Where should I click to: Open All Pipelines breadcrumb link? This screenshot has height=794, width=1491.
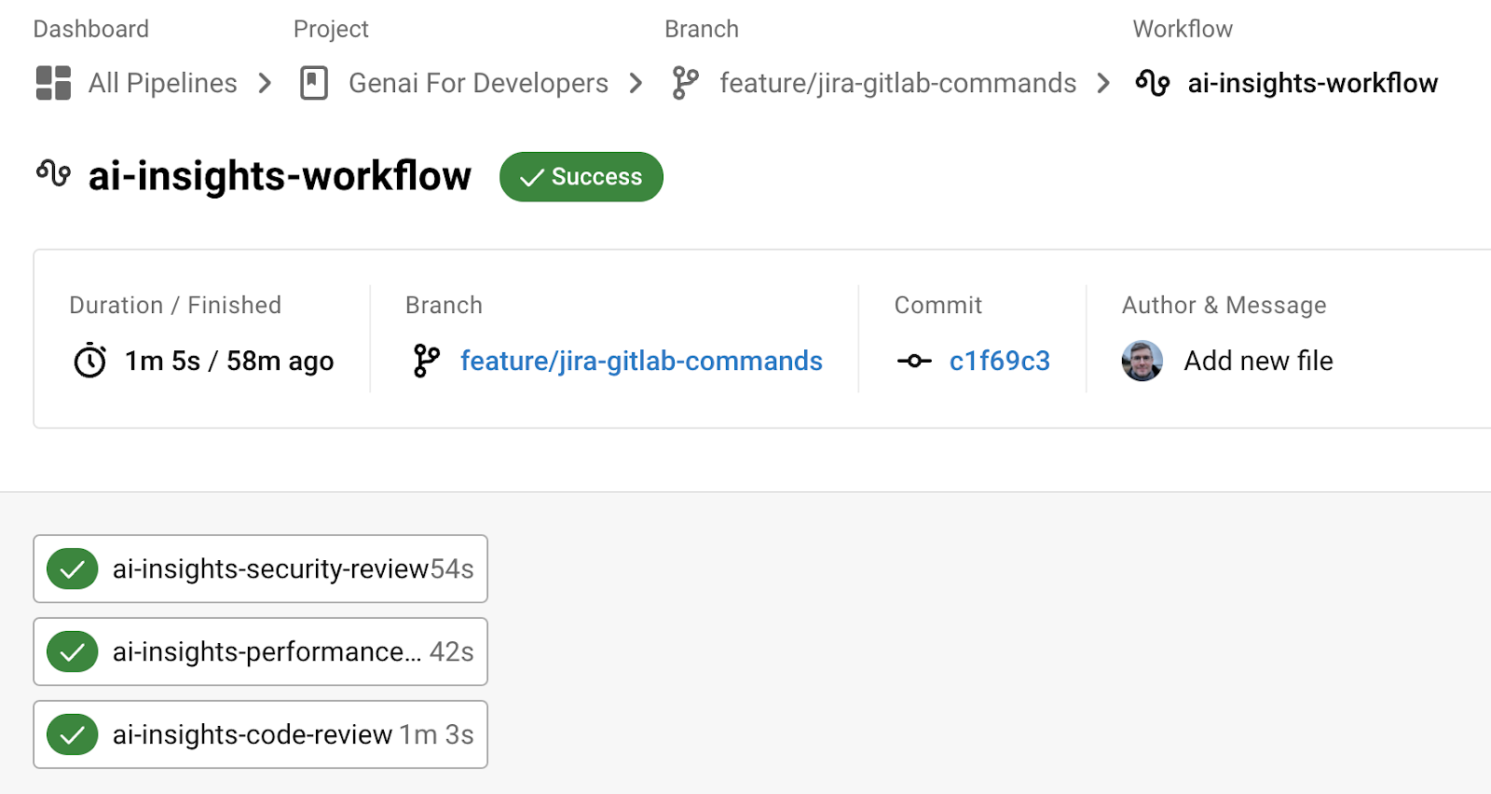pos(162,83)
